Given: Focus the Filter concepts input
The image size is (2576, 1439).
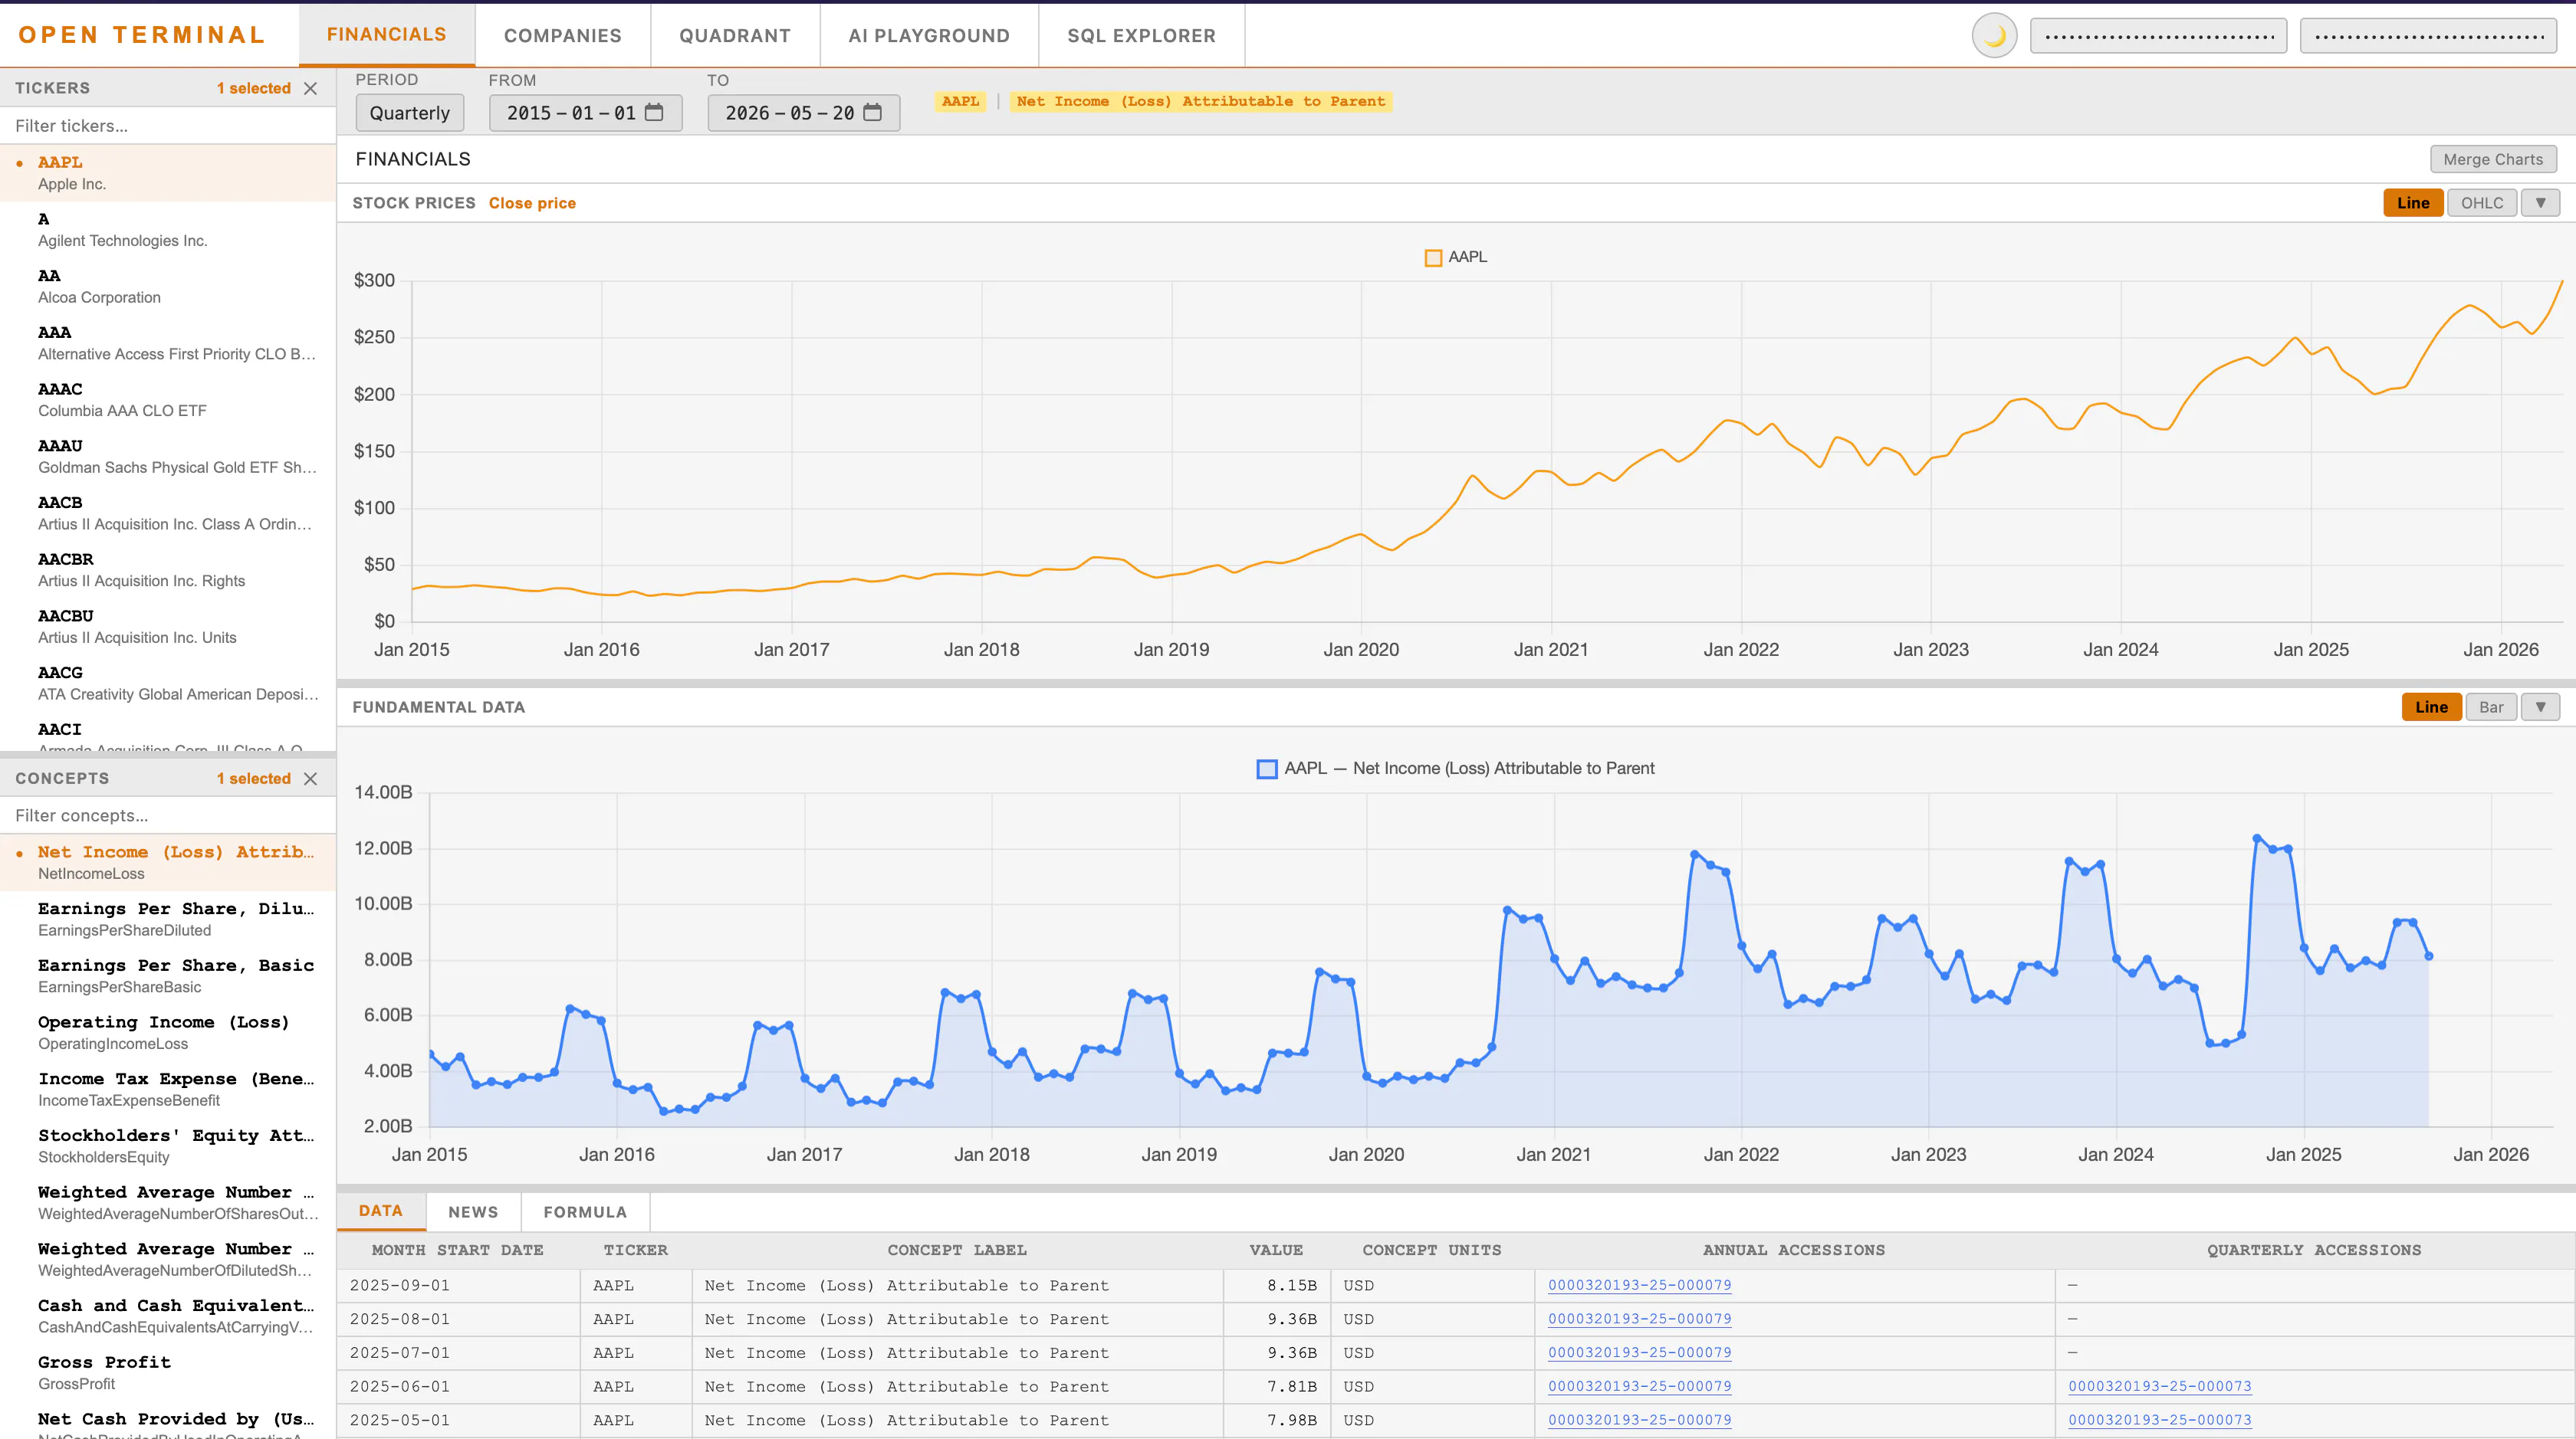Looking at the screenshot, I should point(168,815).
